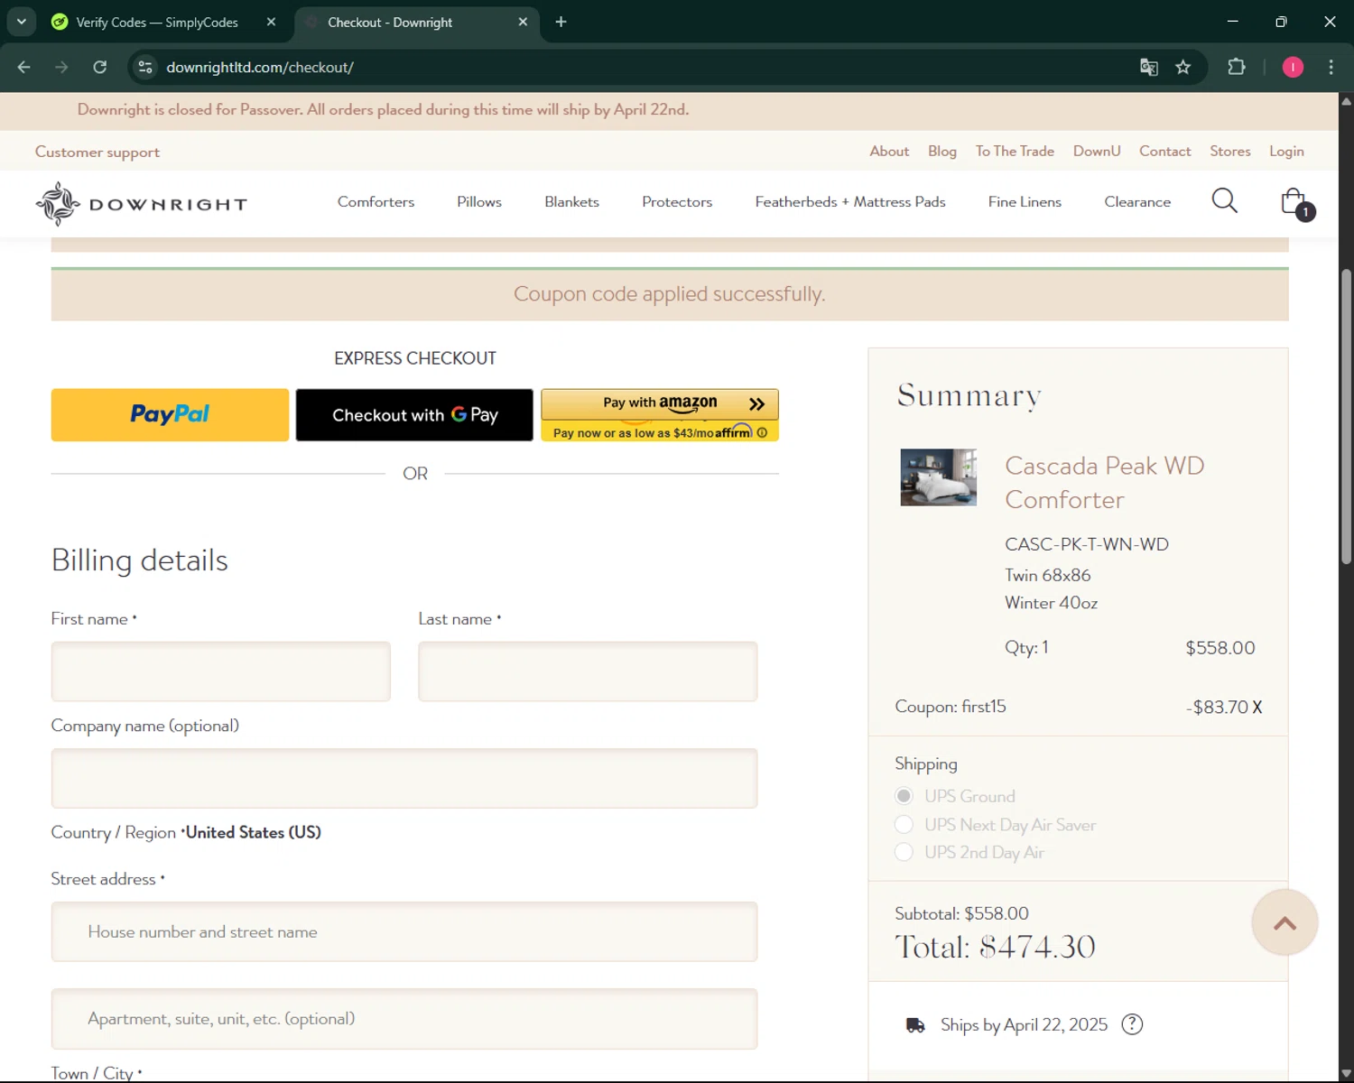Bookmark this page with the star
The width and height of the screenshot is (1354, 1083).
coord(1182,67)
